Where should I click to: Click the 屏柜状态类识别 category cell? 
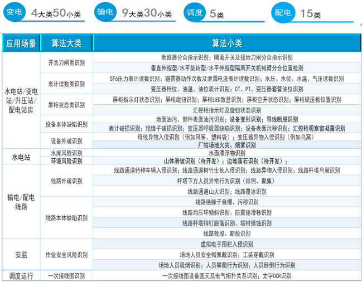click(66, 104)
